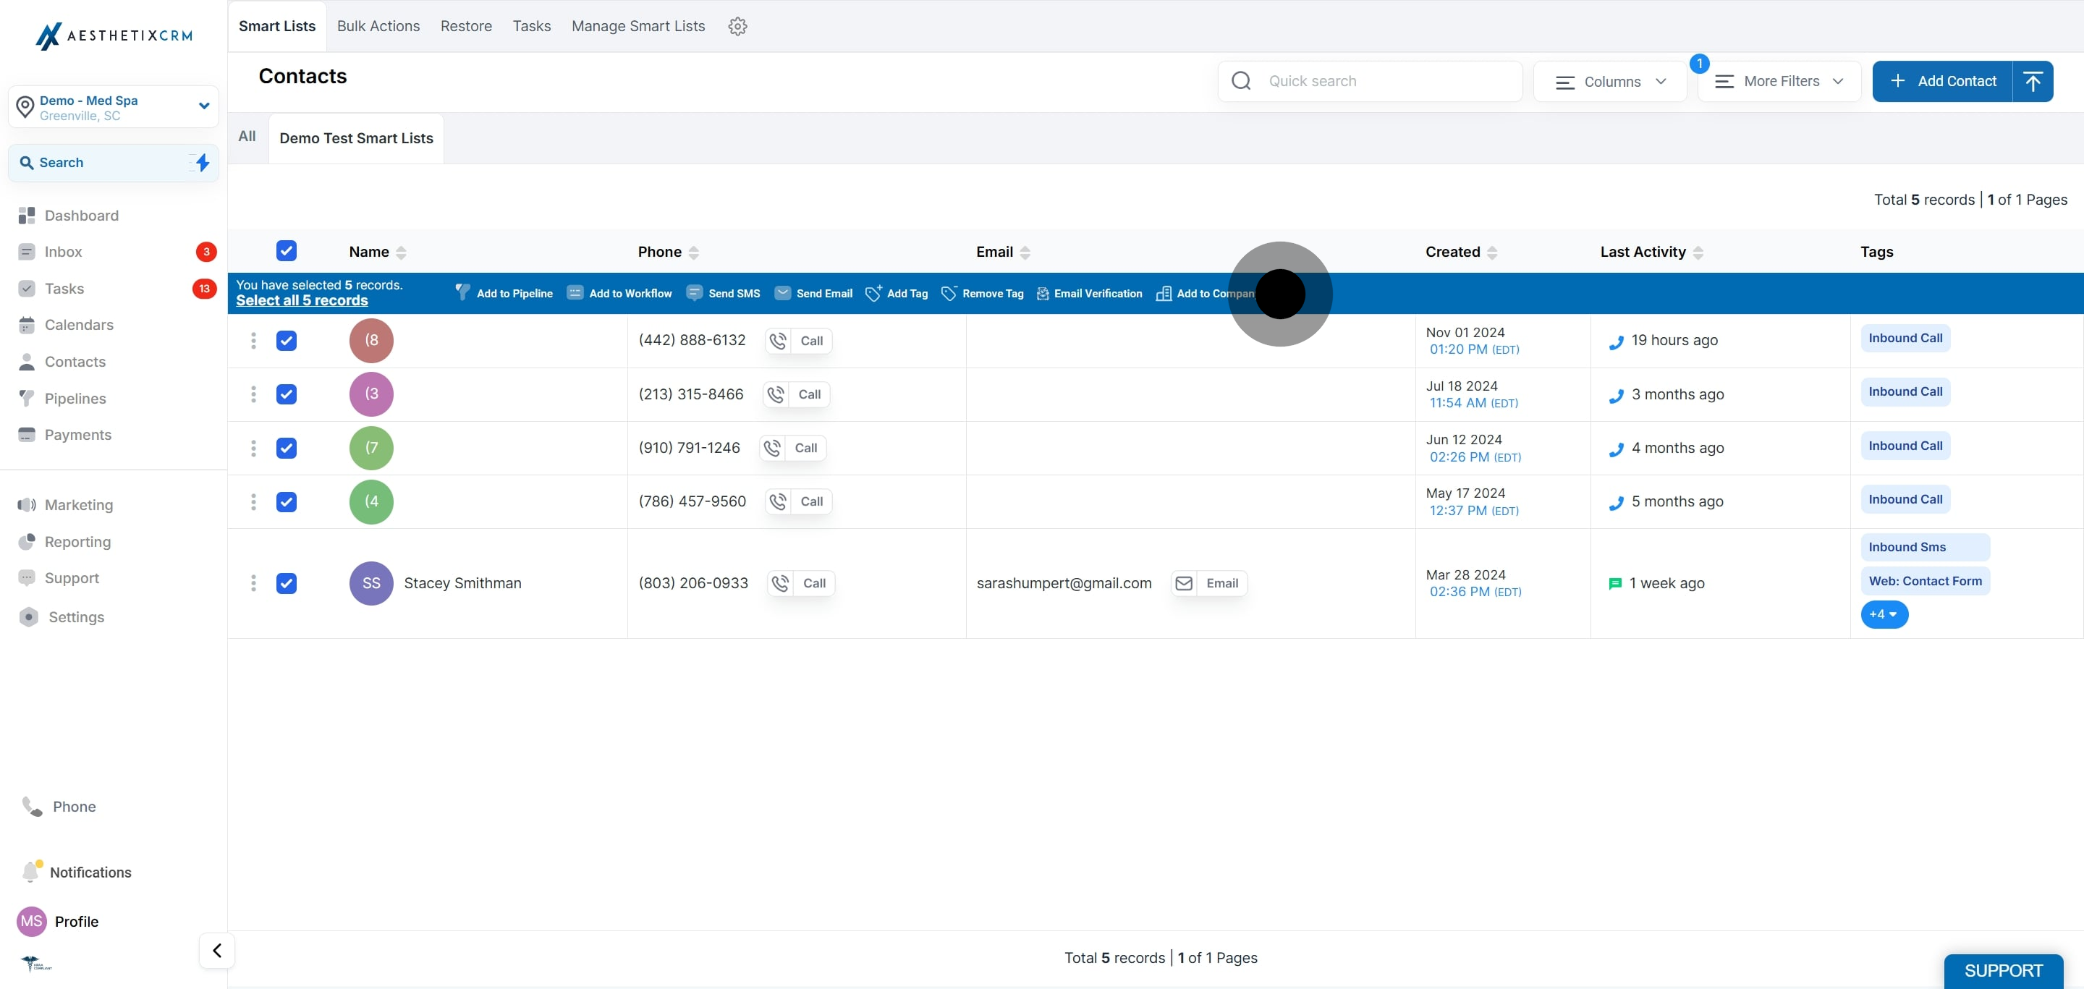Viewport: 2084px width, 989px height.
Task: Uncheck the Stacey Smithman row checkbox
Action: (x=287, y=583)
